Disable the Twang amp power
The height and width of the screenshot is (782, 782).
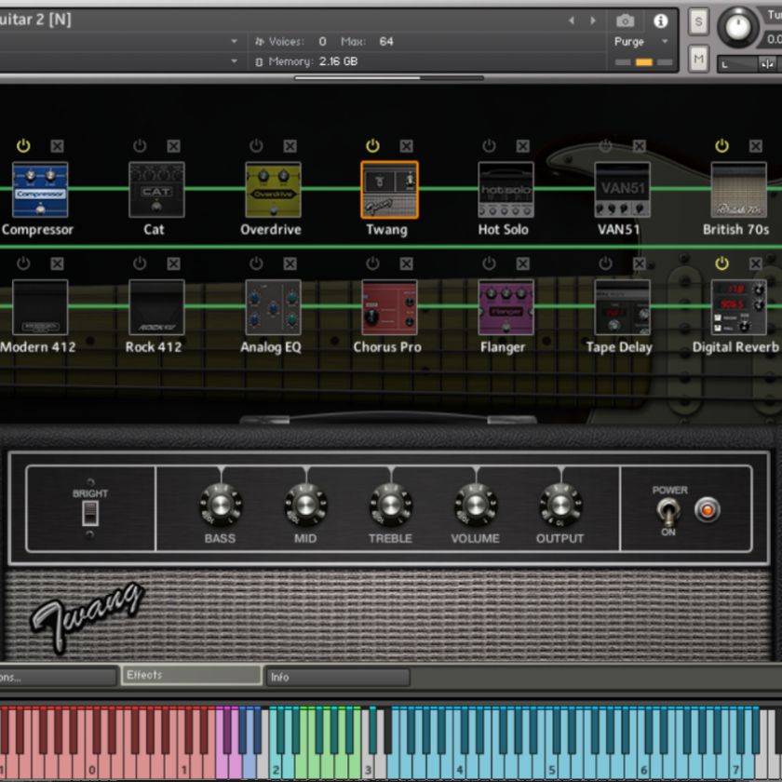(x=372, y=145)
